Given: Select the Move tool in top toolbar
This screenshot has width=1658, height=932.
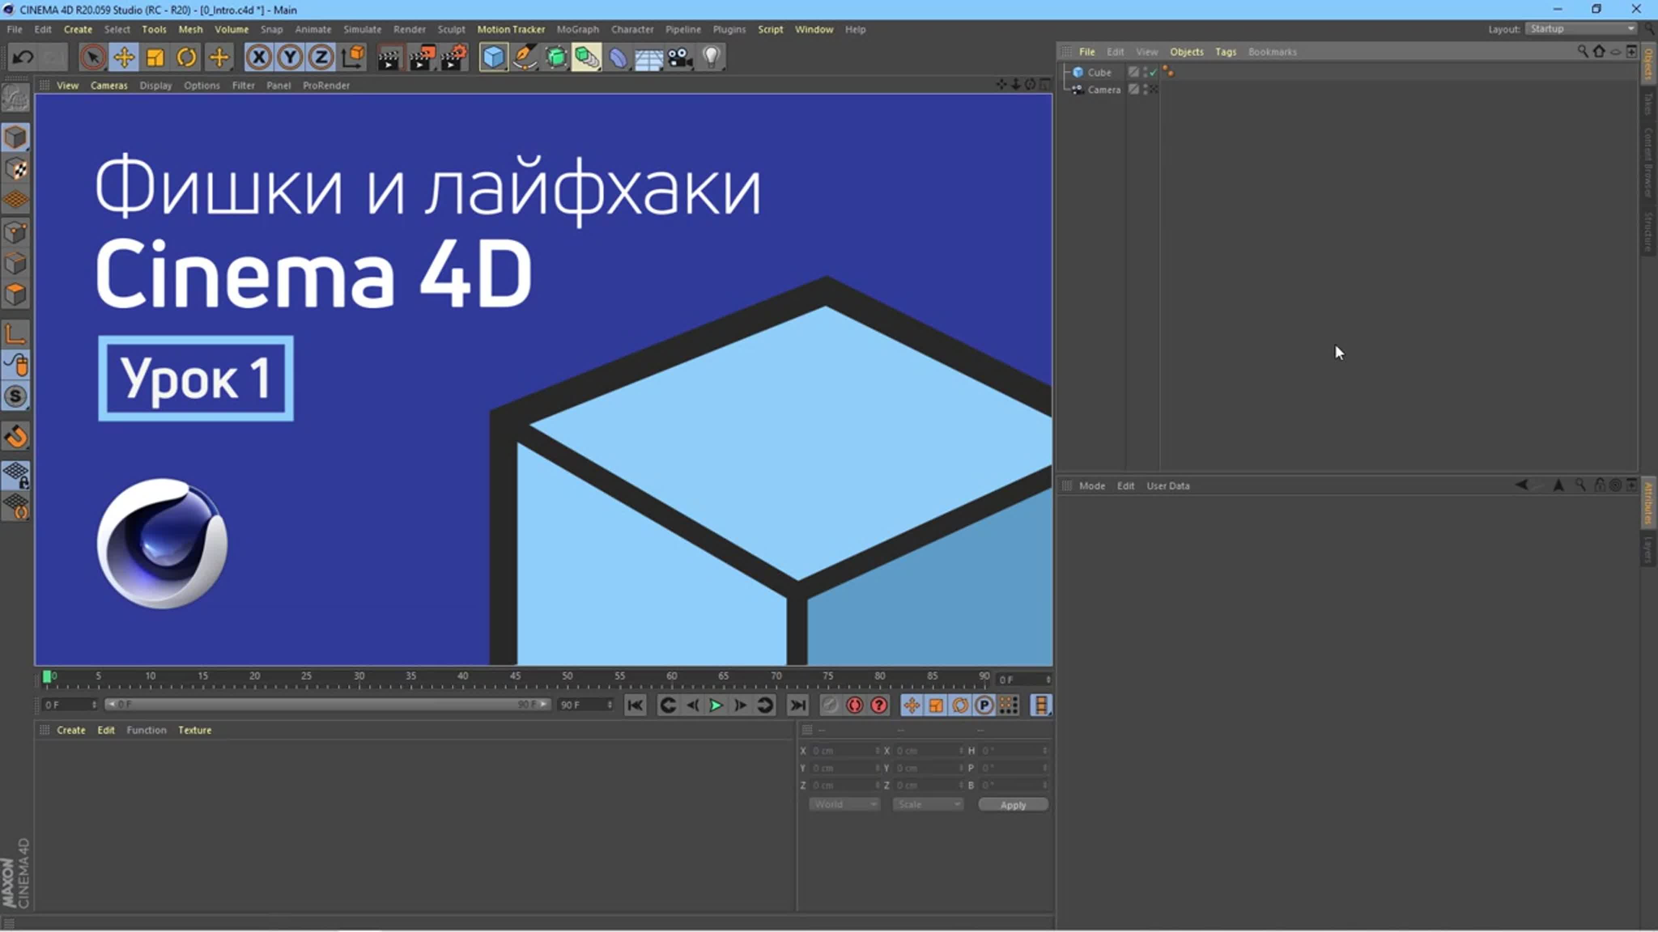Looking at the screenshot, I should point(124,57).
